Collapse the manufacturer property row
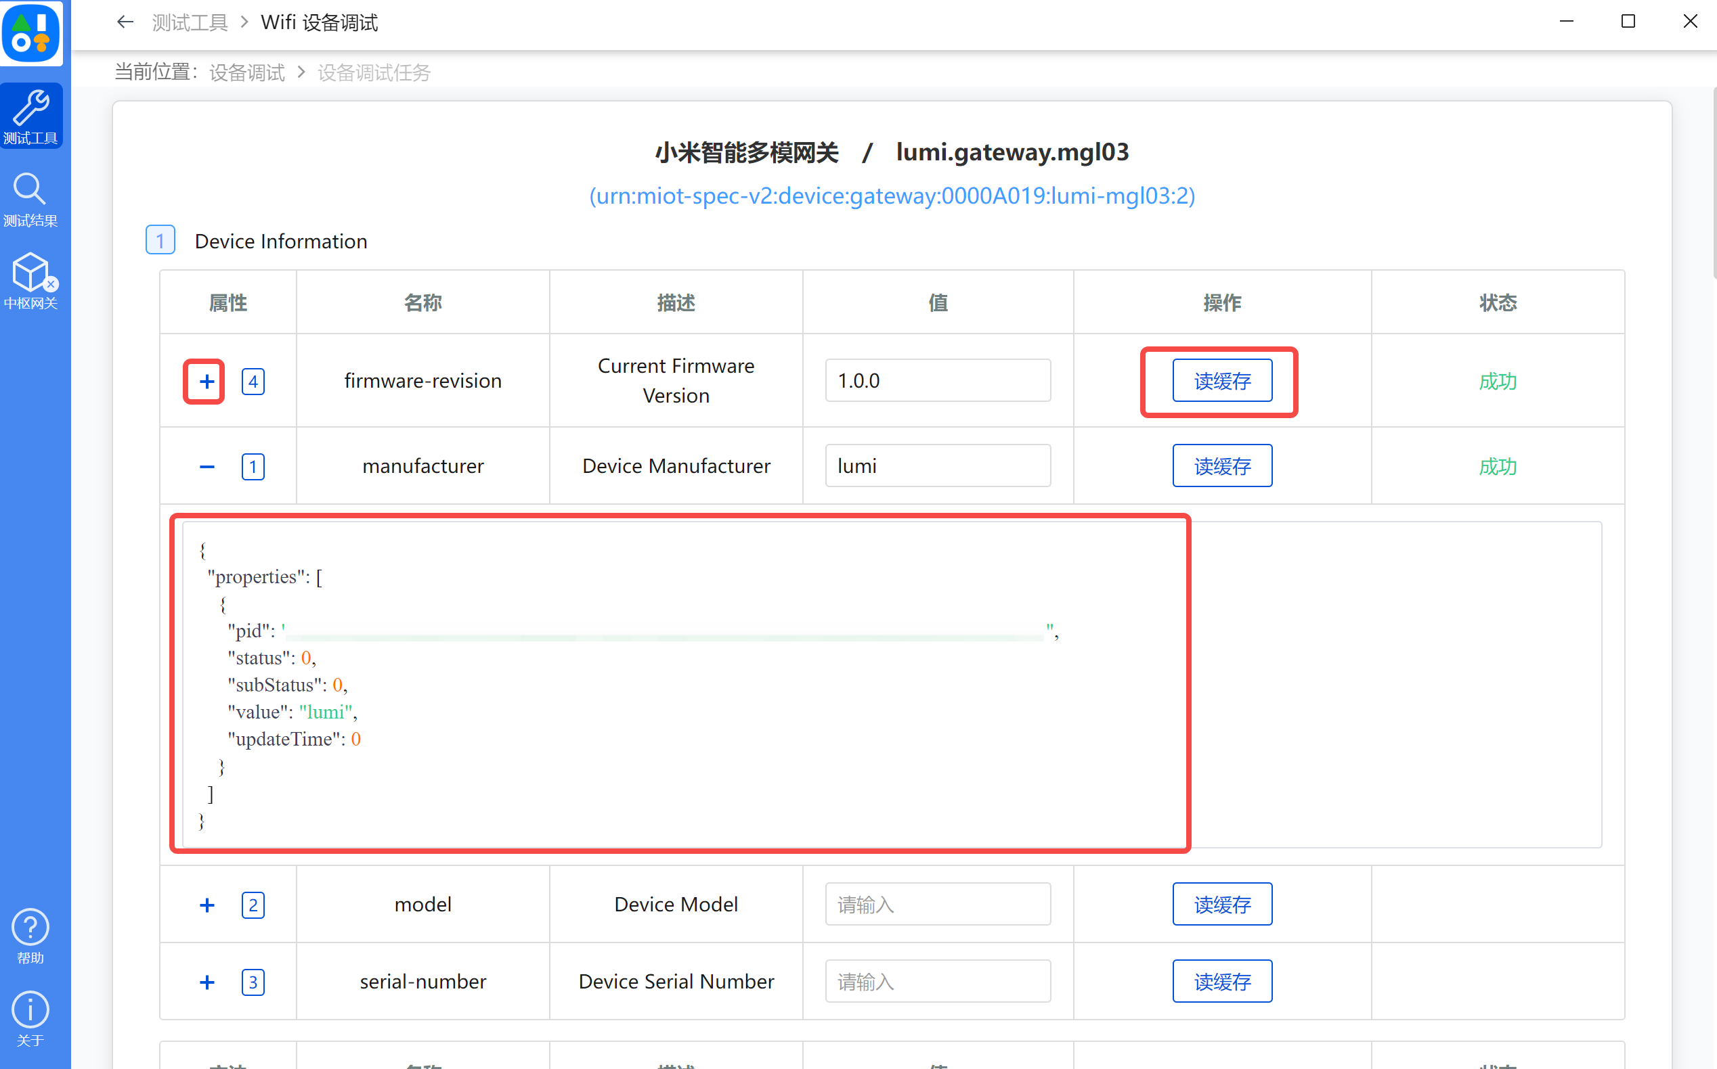This screenshot has width=1717, height=1069. tap(207, 467)
